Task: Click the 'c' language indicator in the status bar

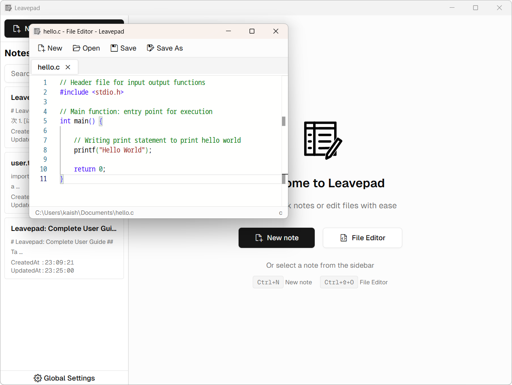Action: [281, 213]
